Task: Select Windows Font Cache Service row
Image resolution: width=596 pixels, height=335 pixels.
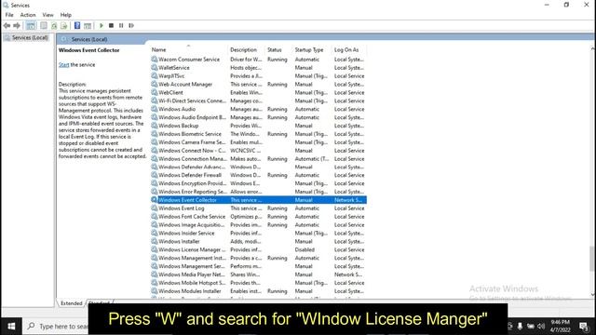Action: (x=259, y=217)
